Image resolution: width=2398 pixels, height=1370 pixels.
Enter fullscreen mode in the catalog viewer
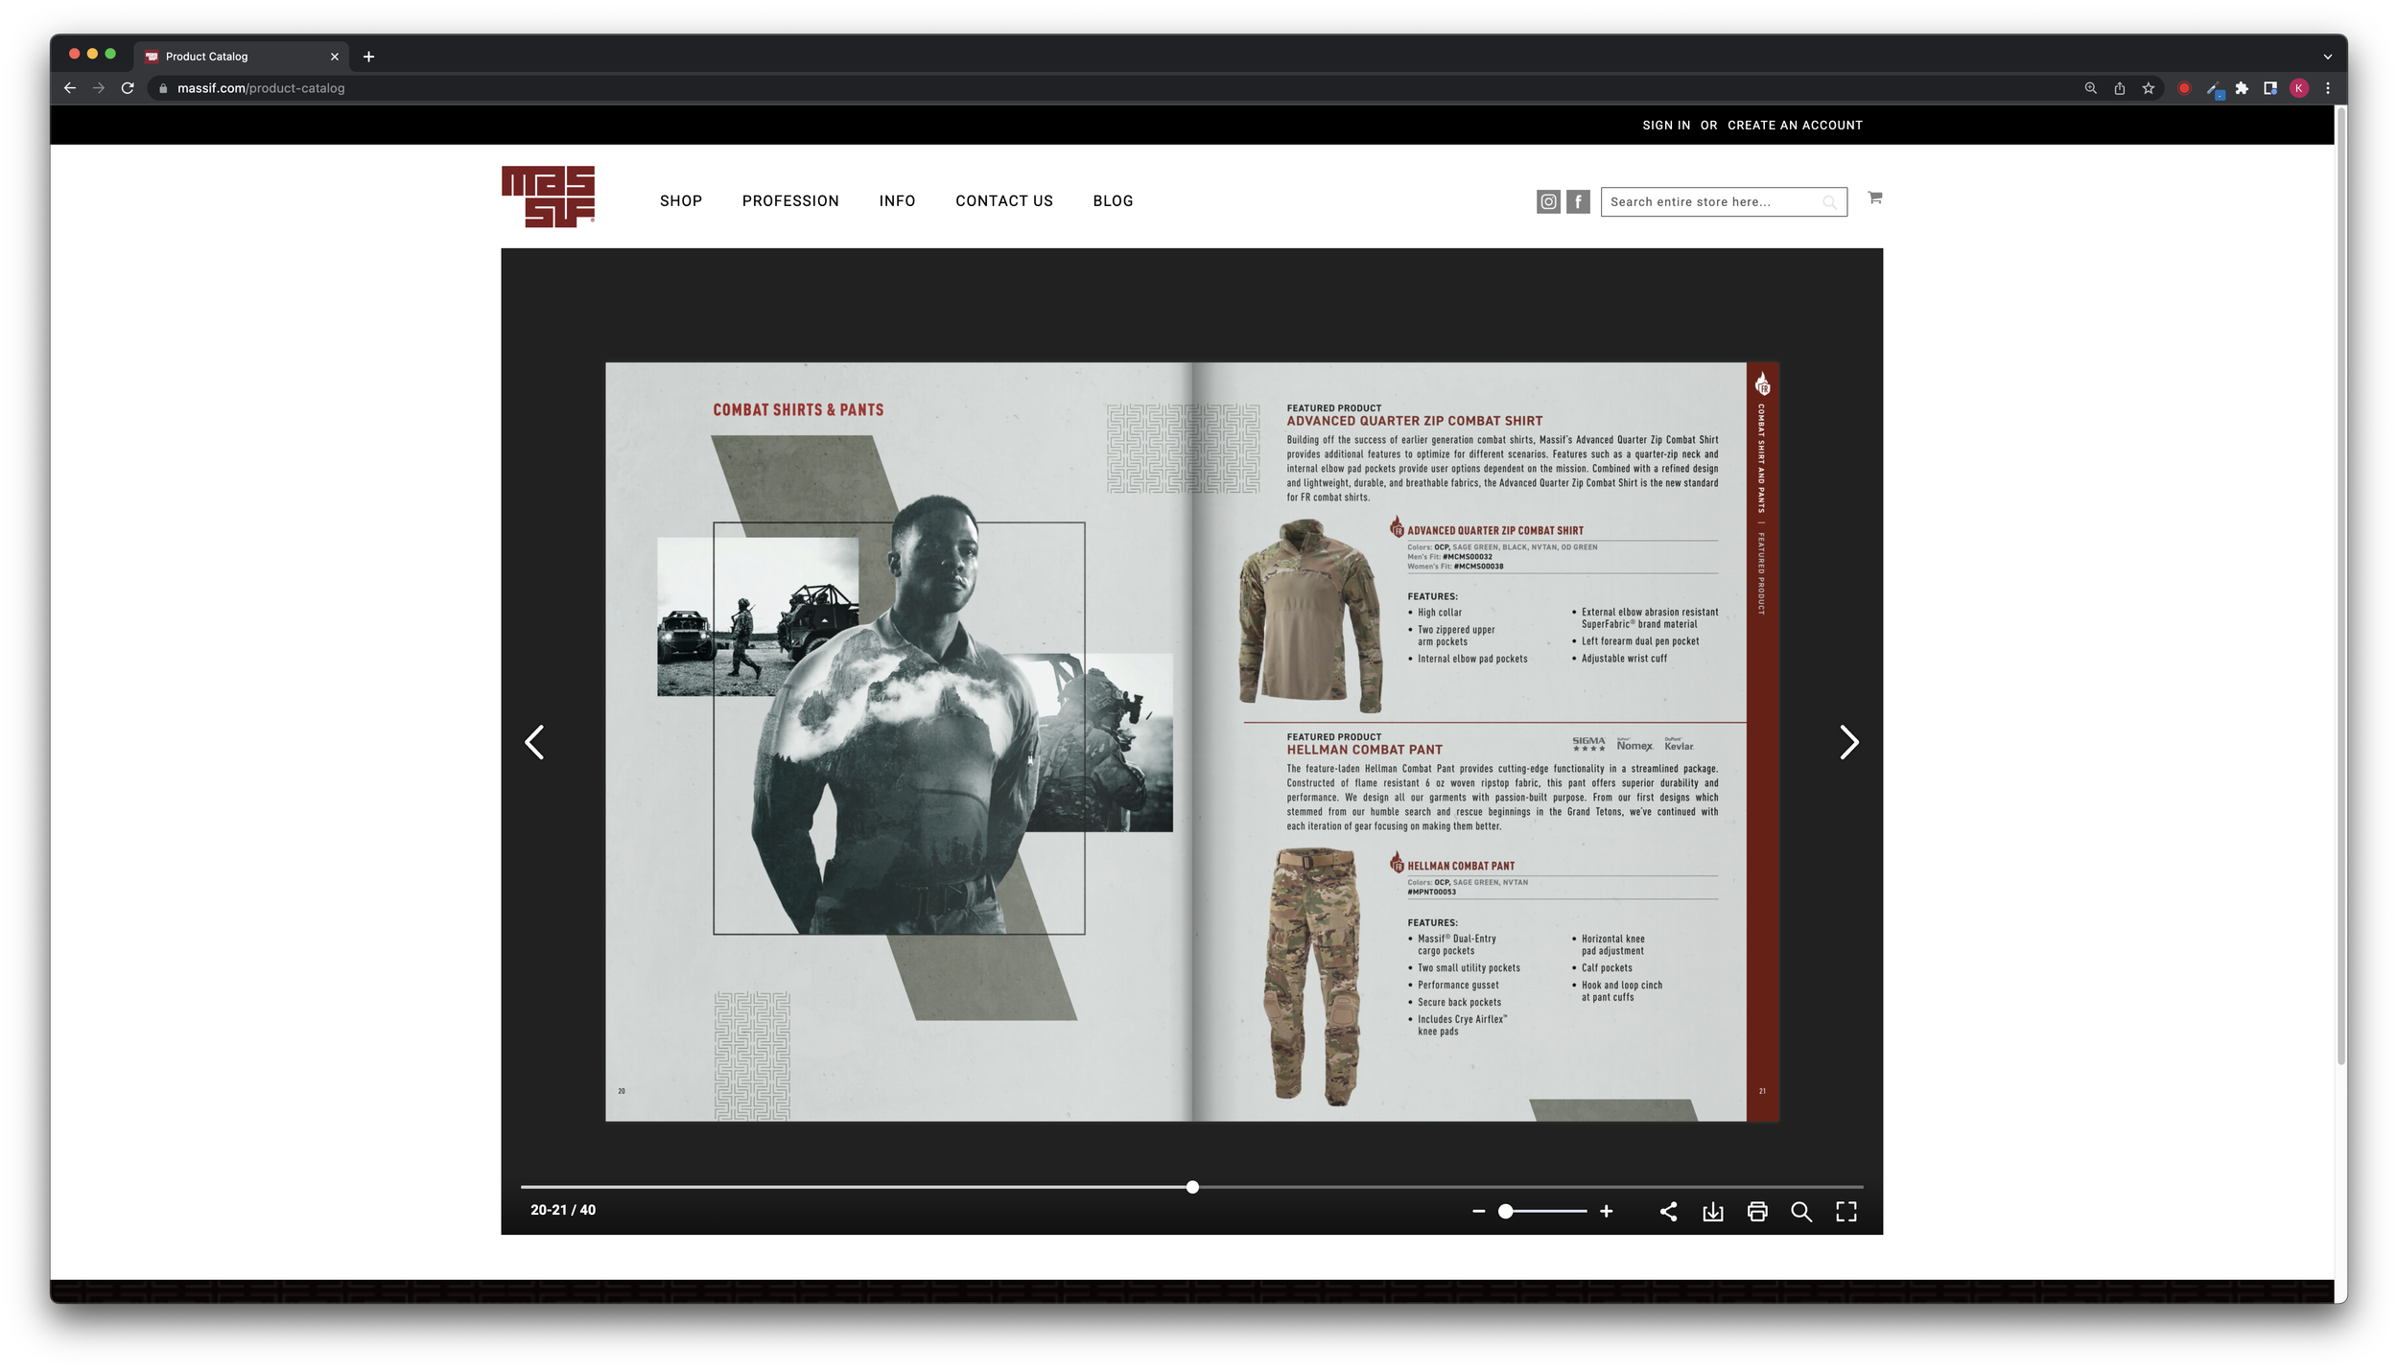pyautogui.click(x=1846, y=1211)
